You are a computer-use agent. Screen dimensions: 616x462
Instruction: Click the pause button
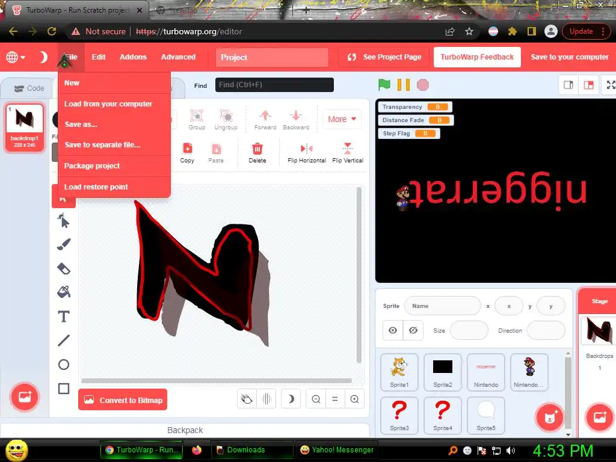404,84
